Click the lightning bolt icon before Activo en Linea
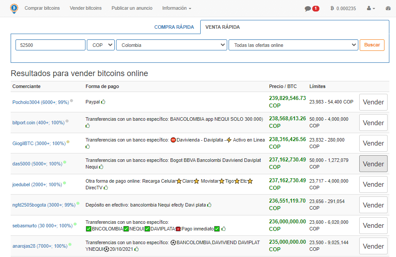Screen dimensions: 396x257 click(229, 140)
